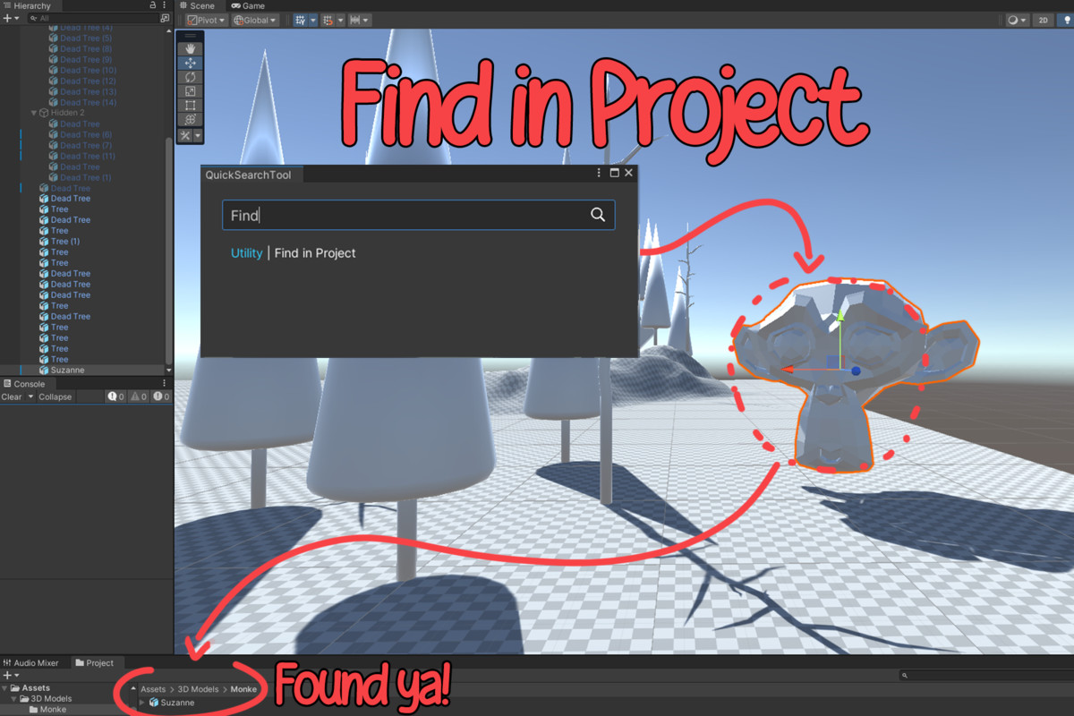Open the ruler snapping dropdown arrow
Screen dimensions: 1074x716
(367, 20)
